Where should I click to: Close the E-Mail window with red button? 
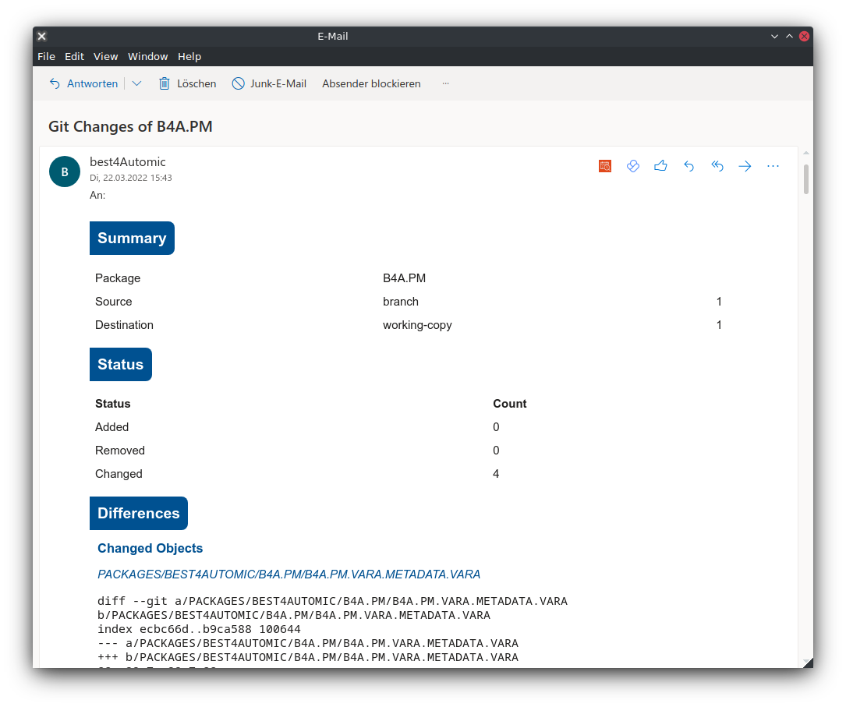coord(804,36)
